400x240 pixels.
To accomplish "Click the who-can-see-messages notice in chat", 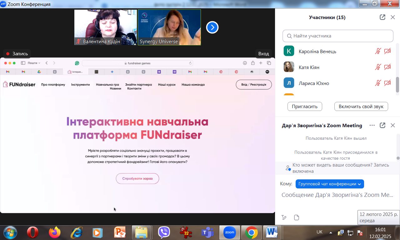I will (337, 168).
